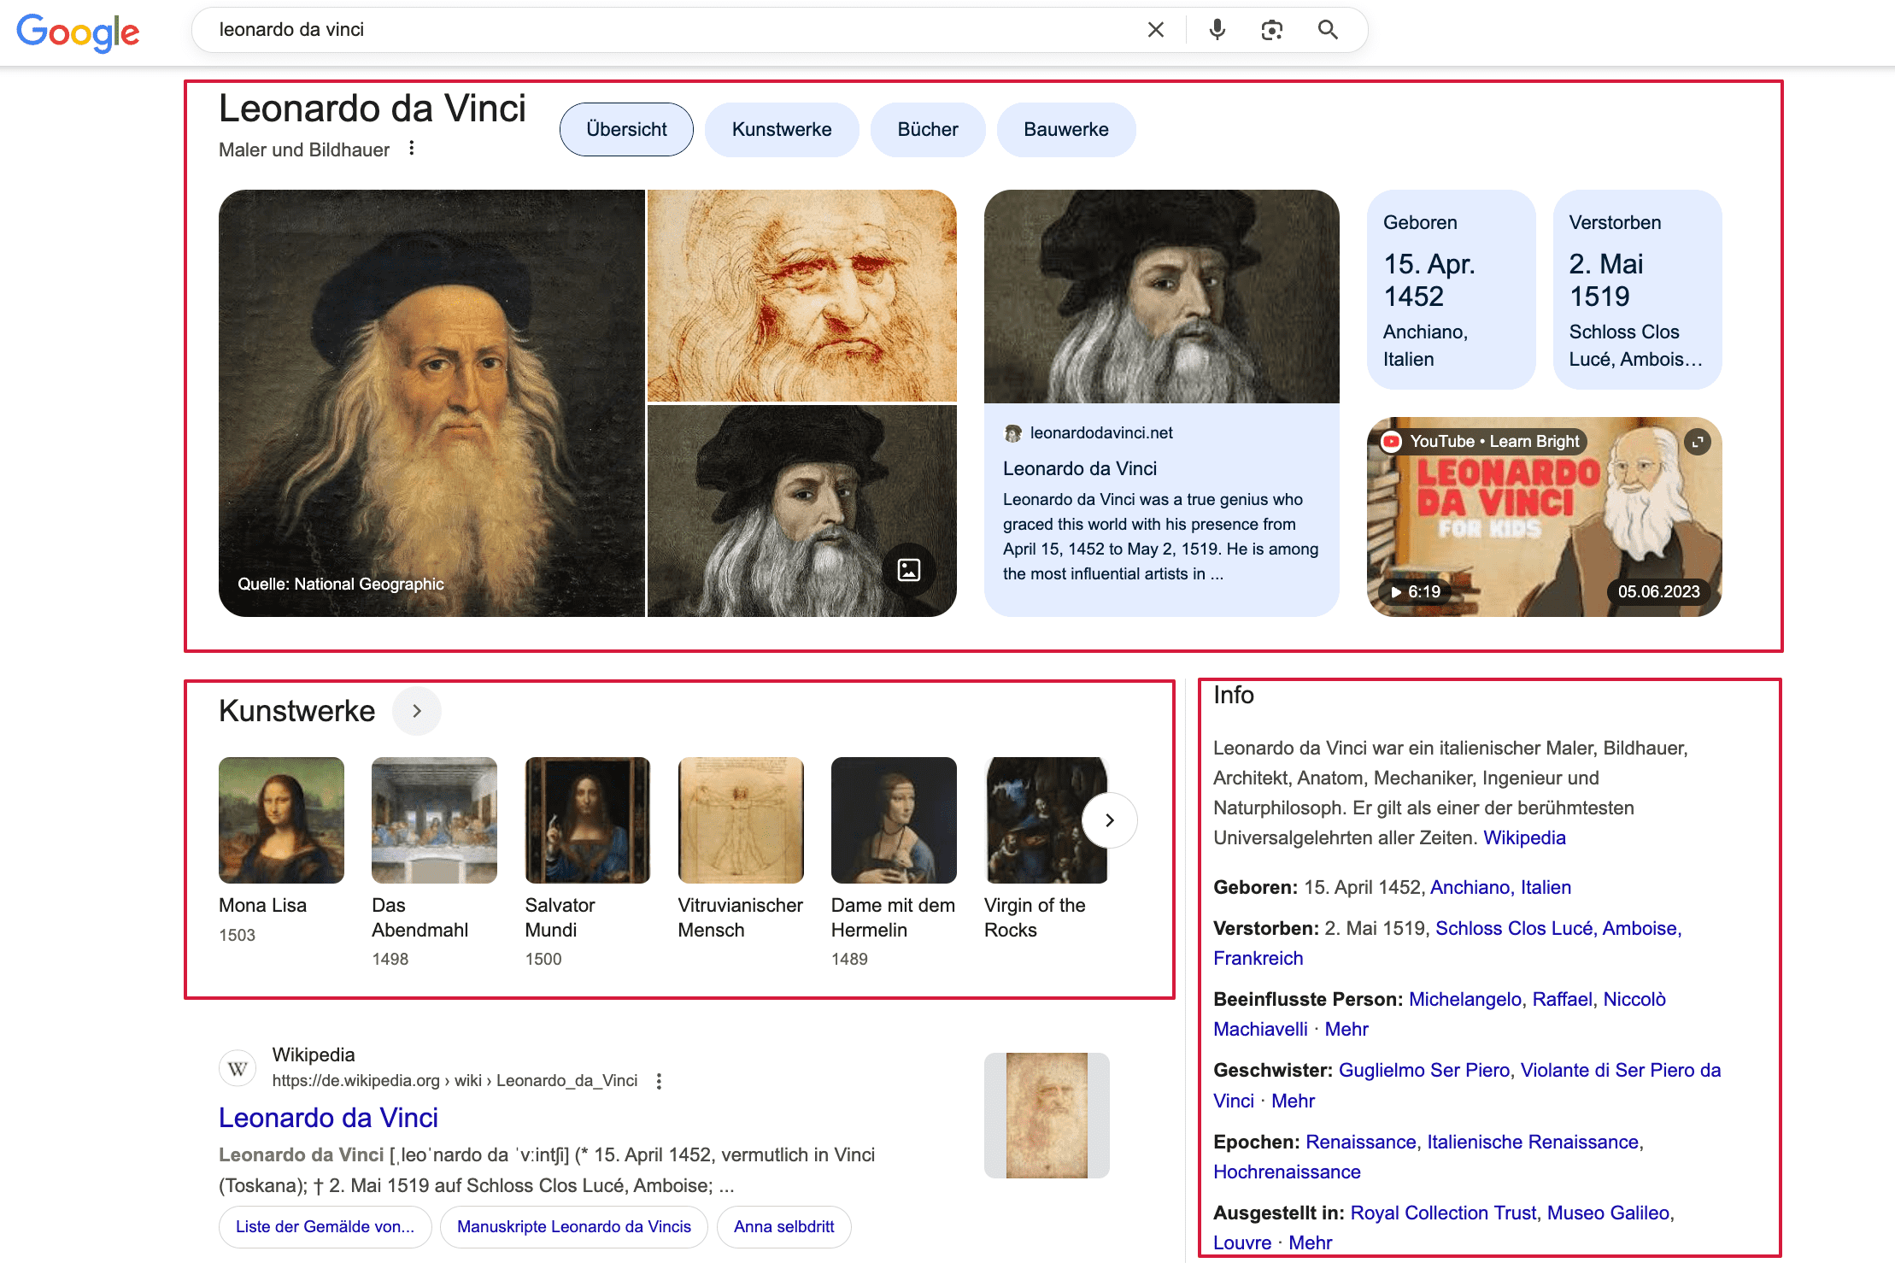Image resolution: width=1895 pixels, height=1263 pixels.
Task: Open the red chalk self-portrait image
Action: (801, 296)
